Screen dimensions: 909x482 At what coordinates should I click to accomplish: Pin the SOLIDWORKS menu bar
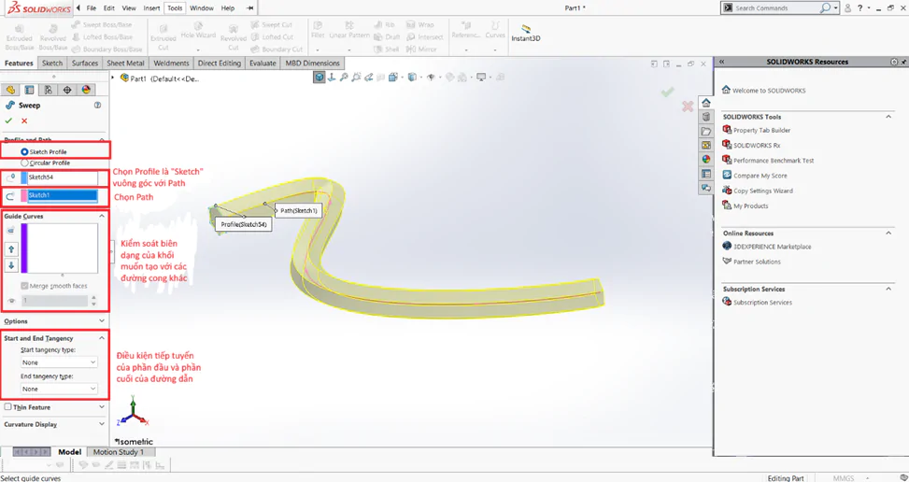(x=249, y=8)
